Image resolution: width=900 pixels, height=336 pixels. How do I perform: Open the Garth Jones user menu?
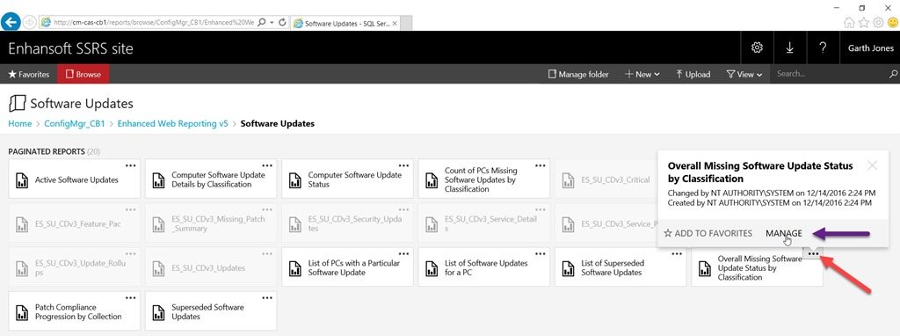coord(870,47)
